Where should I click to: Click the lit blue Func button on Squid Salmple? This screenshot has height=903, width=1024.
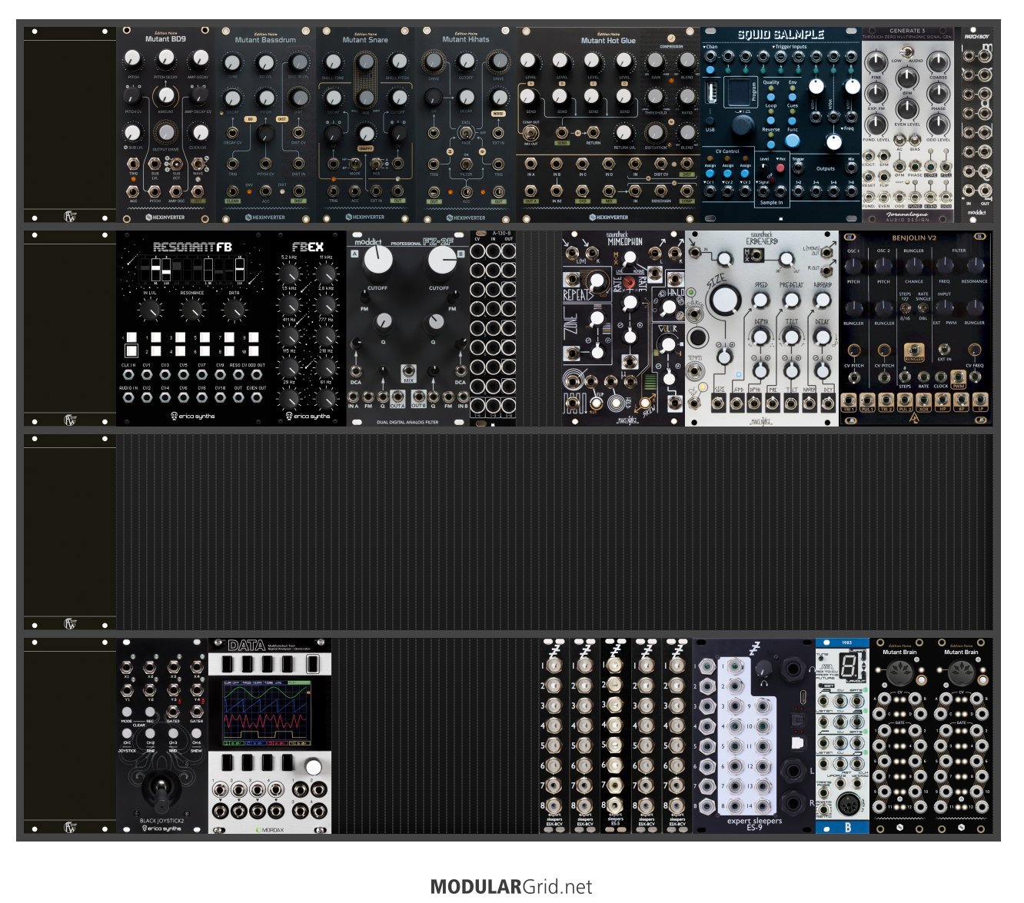792,141
